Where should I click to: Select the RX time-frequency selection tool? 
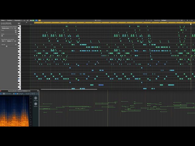16,94
